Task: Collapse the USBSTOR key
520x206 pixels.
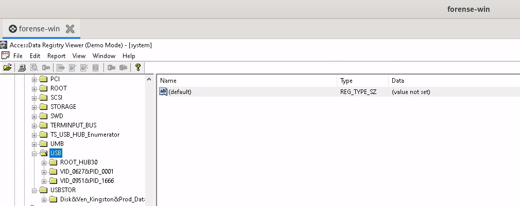Action: [34, 191]
